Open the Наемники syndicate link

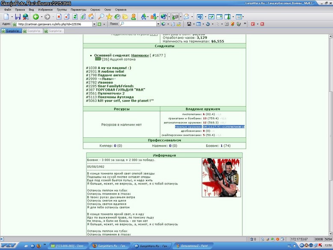click(x=140, y=56)
